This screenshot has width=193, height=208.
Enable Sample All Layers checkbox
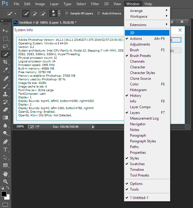coord(67,13)
